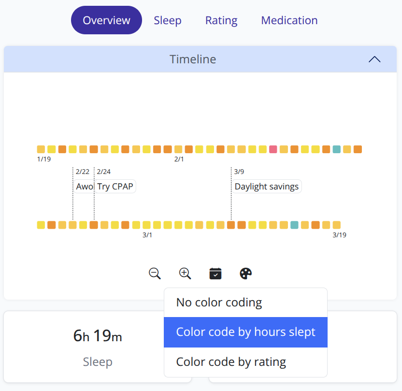
Task: Click the Try CPAP event label
Action: coord(115,187)
